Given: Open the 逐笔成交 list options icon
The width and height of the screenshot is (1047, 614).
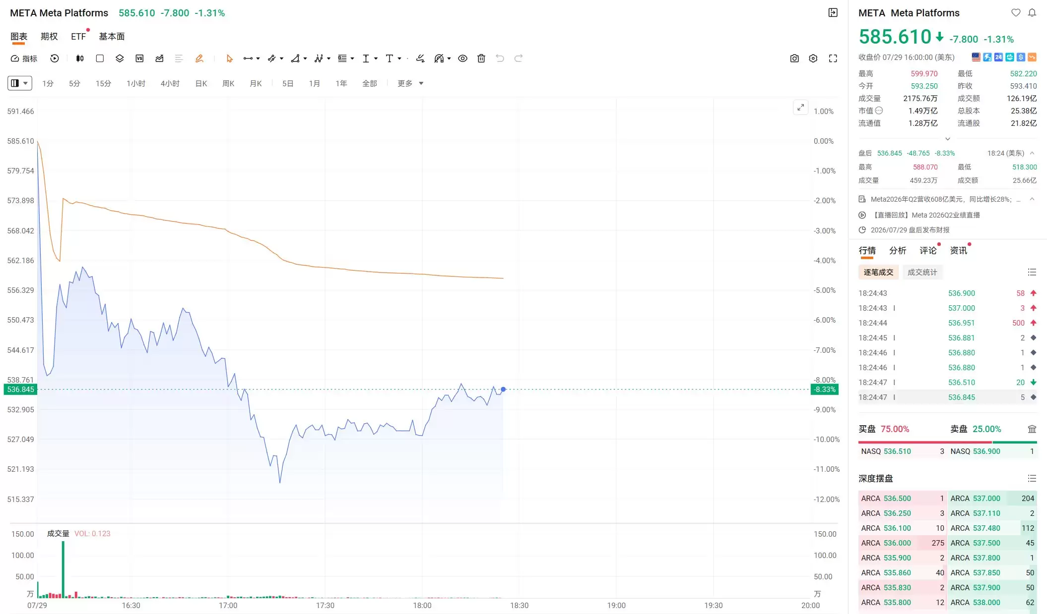Looking at the screenshot, I should coord(1032,272).
